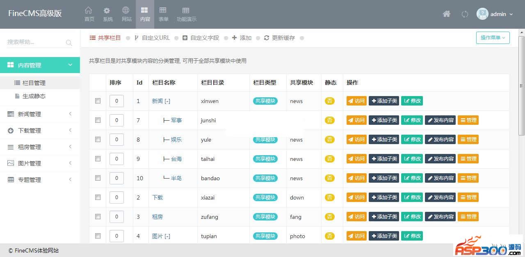The image size is (525, 257).
Task: Click 发布内容 button for the 军事 row
Action: [x=440, y=120]
